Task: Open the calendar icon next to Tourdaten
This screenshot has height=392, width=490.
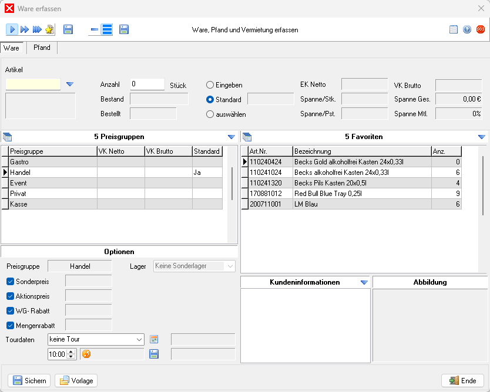Action: [154, 339]
